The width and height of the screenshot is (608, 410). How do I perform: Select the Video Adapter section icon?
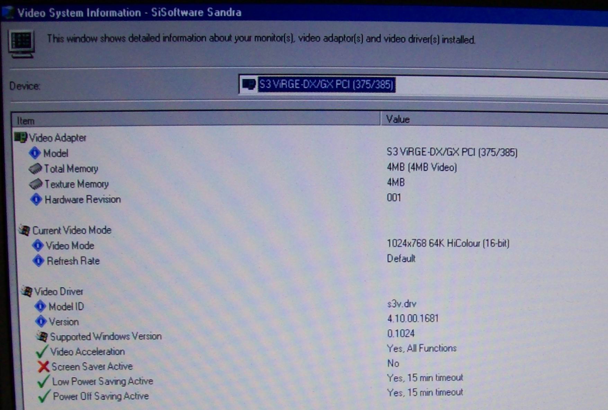coord(20,137)
